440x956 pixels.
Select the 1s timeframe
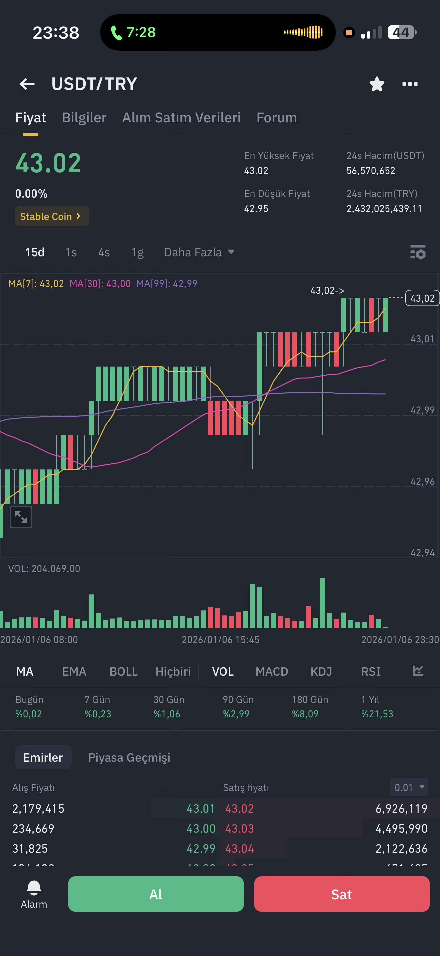tap(71, 252)
